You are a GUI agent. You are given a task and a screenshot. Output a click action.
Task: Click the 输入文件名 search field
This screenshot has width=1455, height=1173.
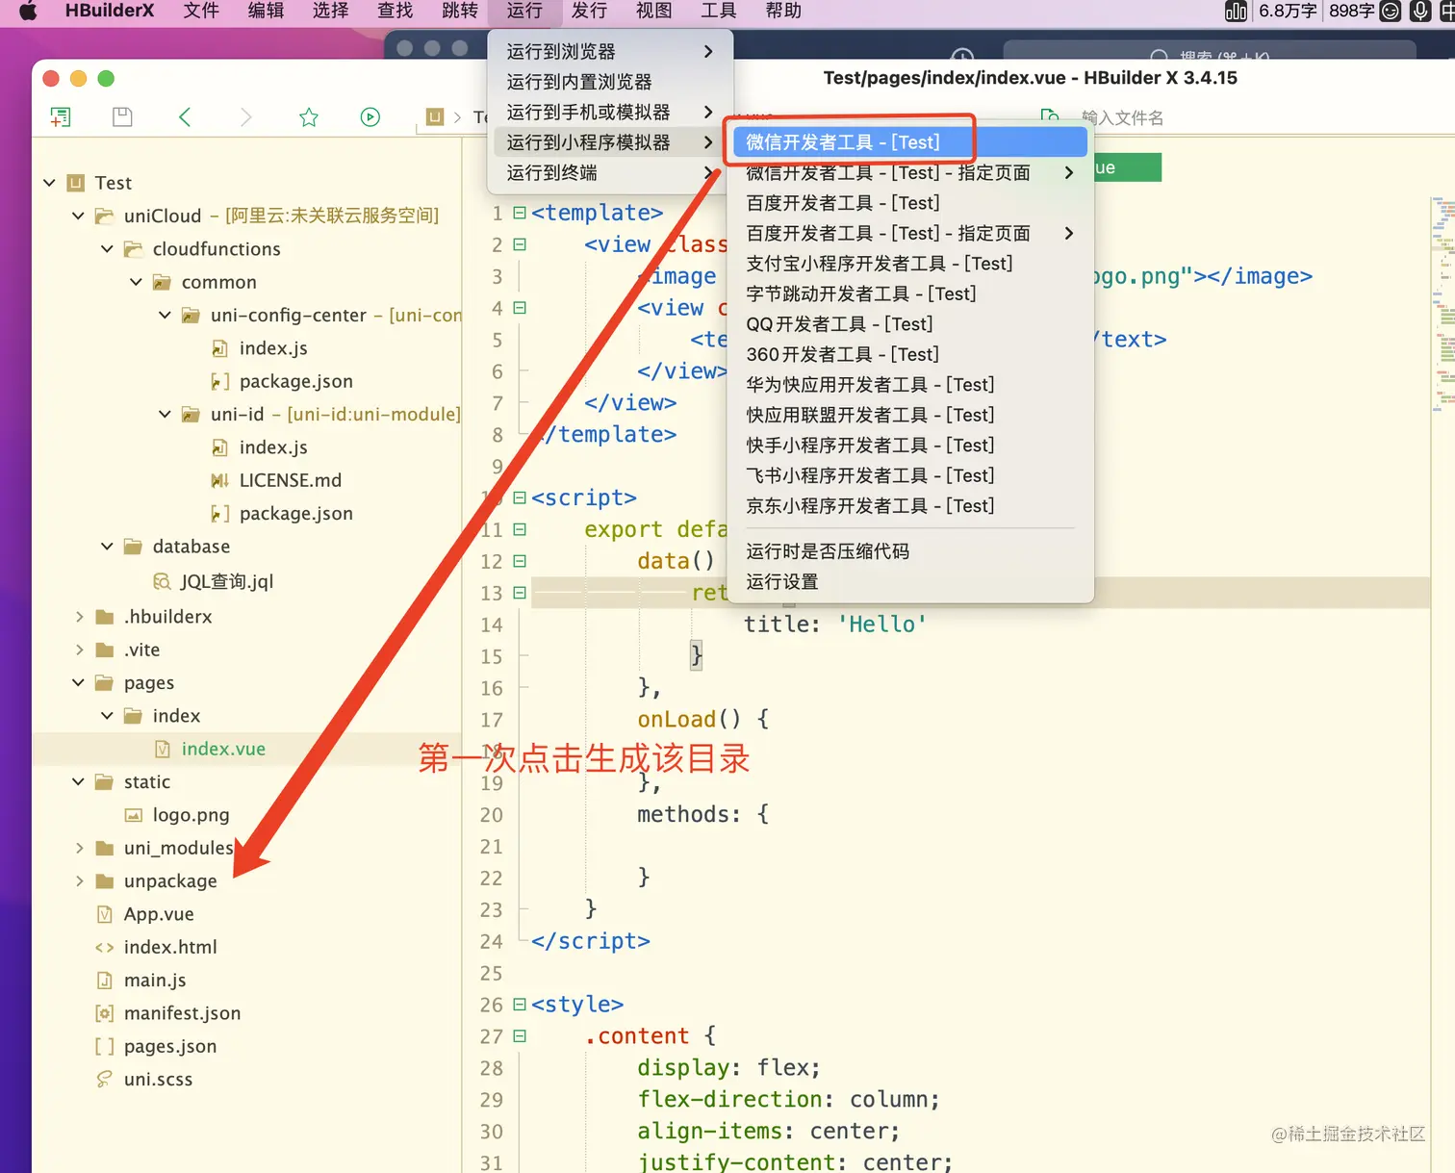(1122, 117)
